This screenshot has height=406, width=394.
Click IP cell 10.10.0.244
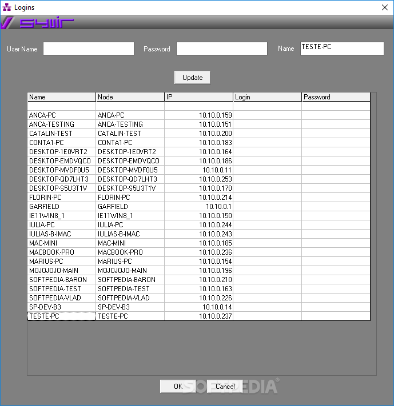pyautogui.click(x=198, y=225)
